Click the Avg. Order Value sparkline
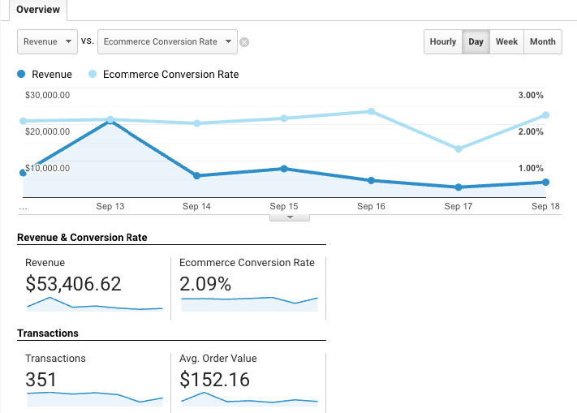This screenshot has height=413, width=577. 248,399
